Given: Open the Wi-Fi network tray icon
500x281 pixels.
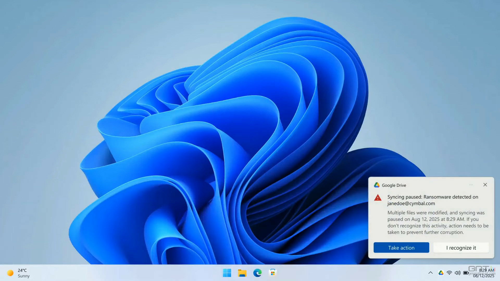Looking at the screenshot, I should click(x=449, y=273).
